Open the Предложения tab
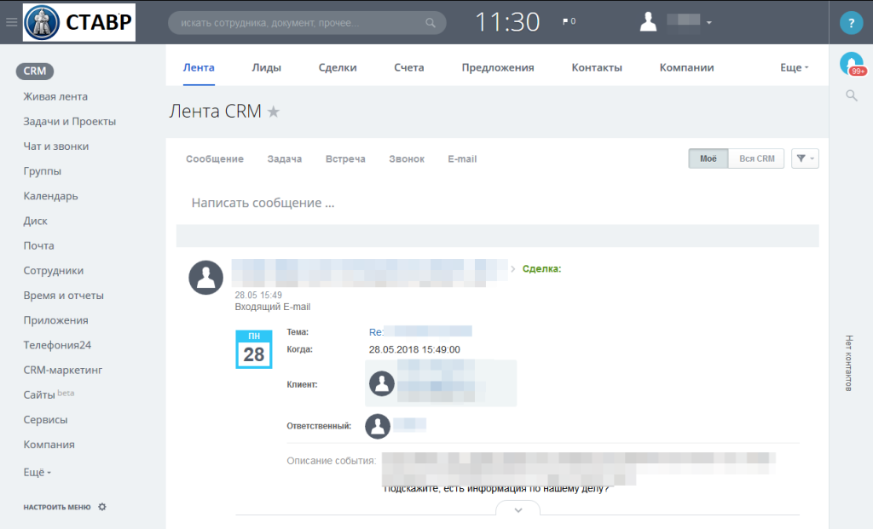The image size is (873, 529). (498, 67)
